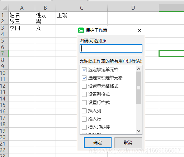184x157 pixels.
Task: Select row 7 header
Action: (x=4, y=54)
